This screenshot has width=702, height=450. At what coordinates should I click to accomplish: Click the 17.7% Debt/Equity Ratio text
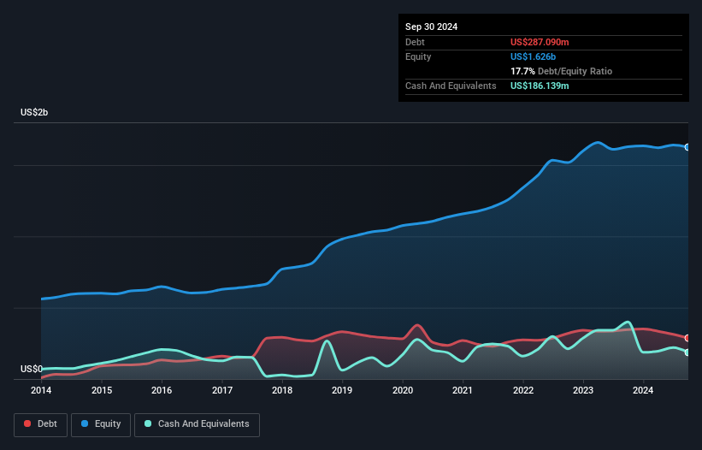[x=561, y=71]
